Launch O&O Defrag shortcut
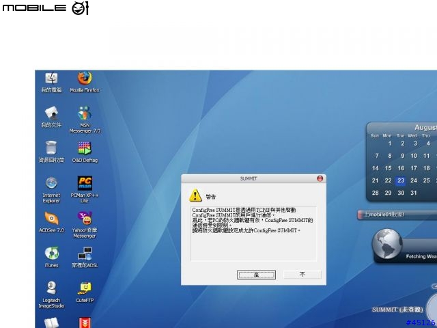The width and height of the screenshot is (437, 328). pyautogui.click(x=85, y=152)
